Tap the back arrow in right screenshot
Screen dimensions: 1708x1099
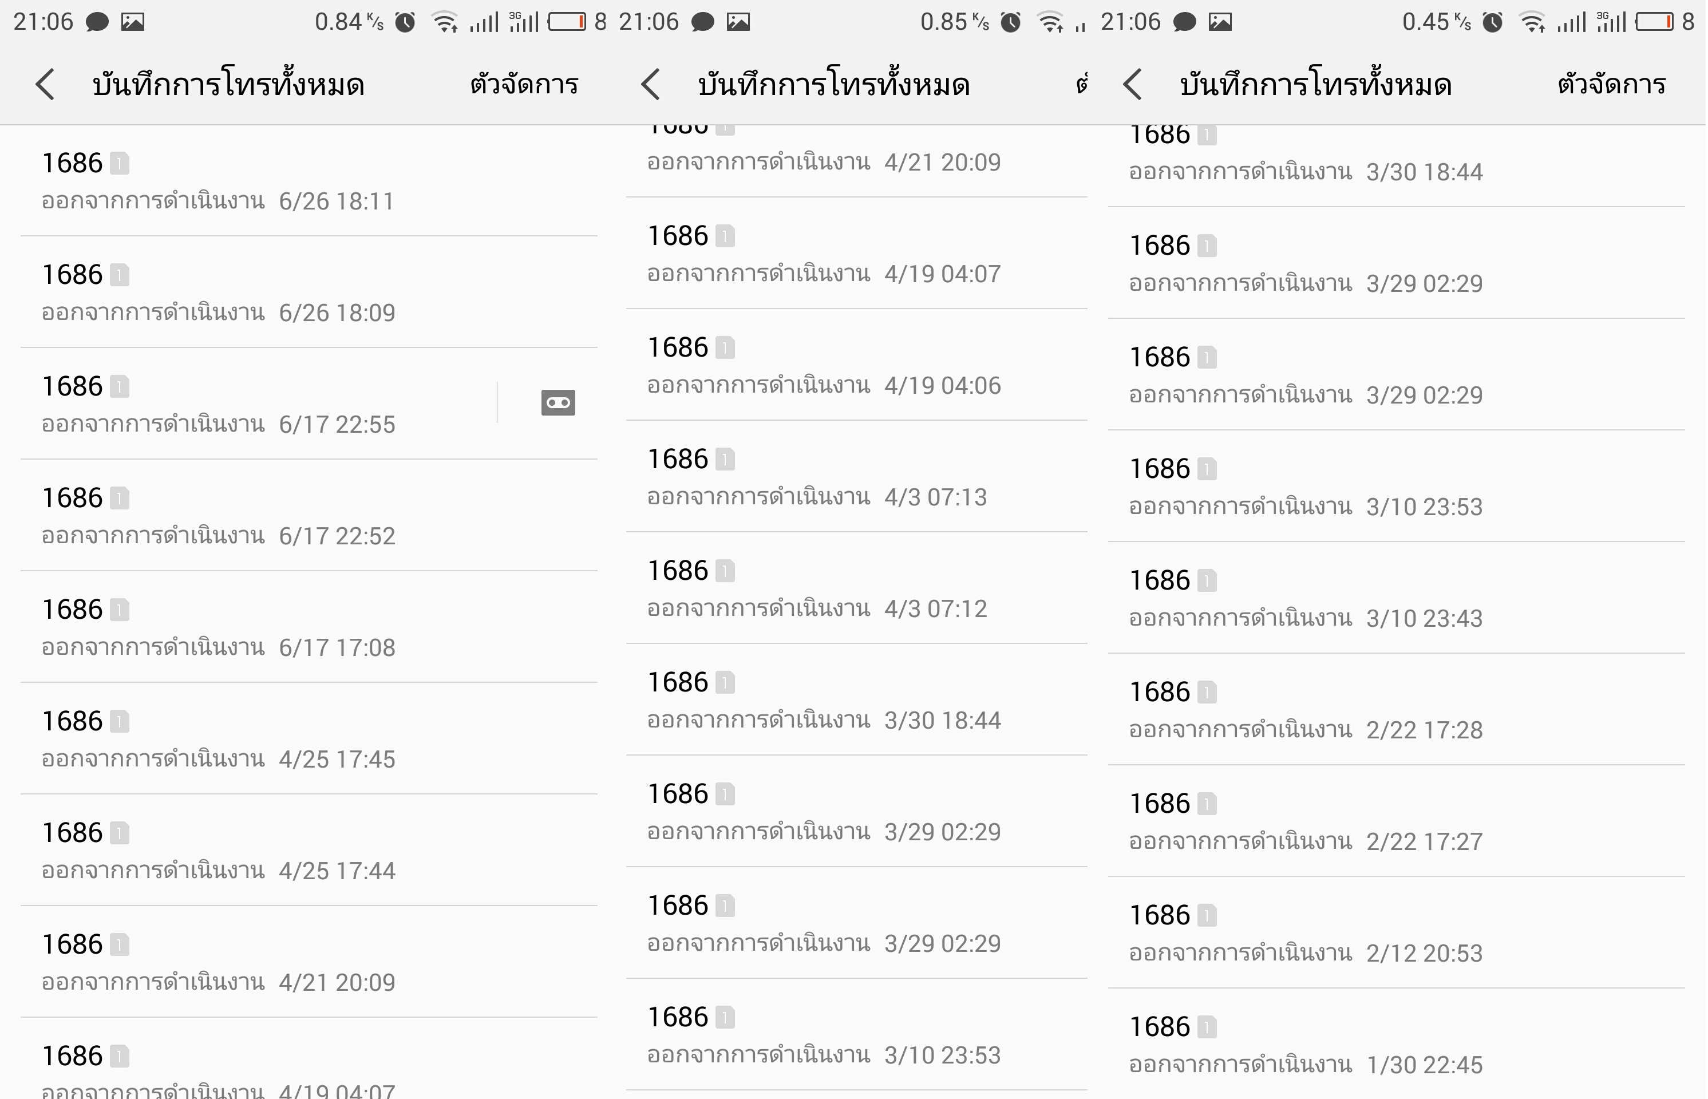coord(1132,84)
